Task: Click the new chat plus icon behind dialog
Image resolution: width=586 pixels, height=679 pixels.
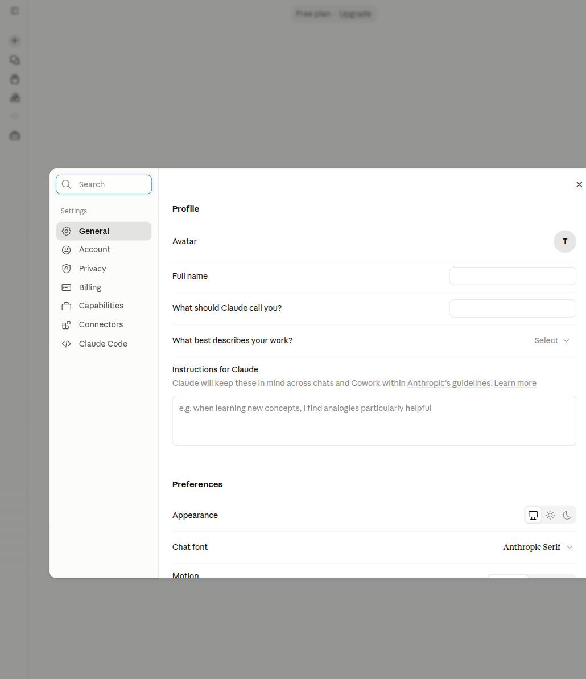Action: coord(15,41)
